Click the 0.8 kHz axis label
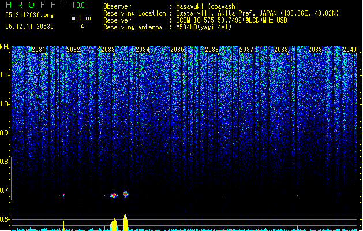Image resolution: width=363 pixels, height=231 pixels. coord(5,162)
